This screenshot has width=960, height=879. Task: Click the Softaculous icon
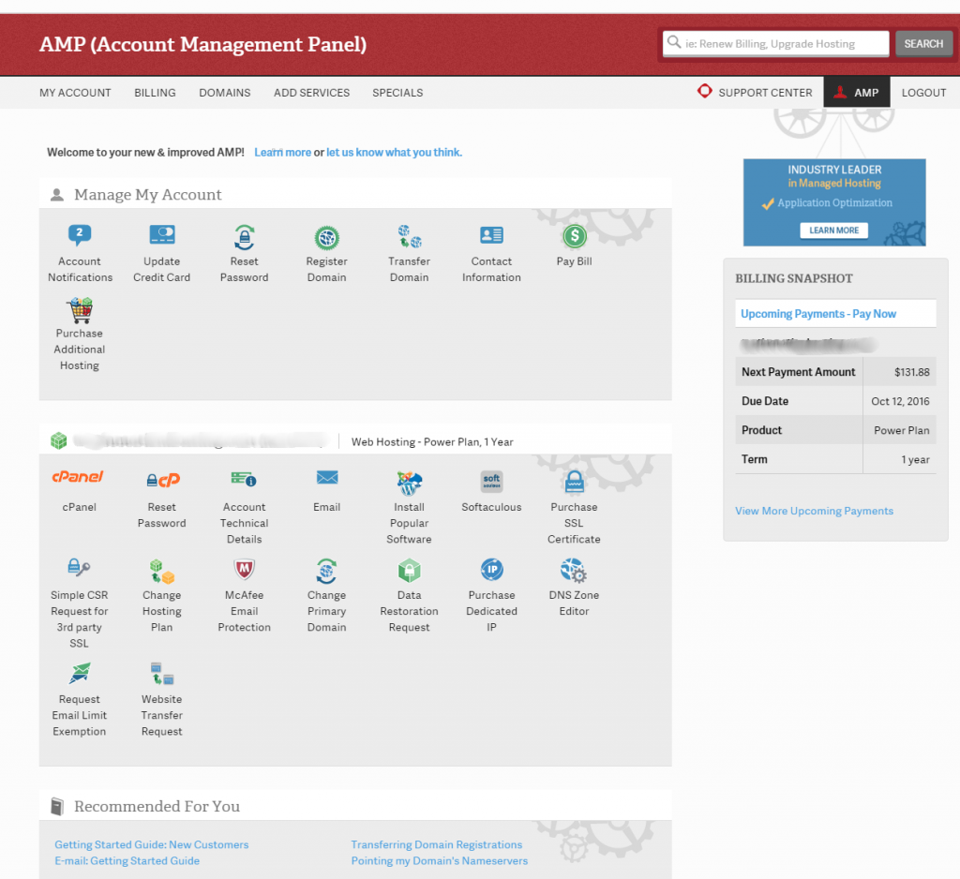491,482
